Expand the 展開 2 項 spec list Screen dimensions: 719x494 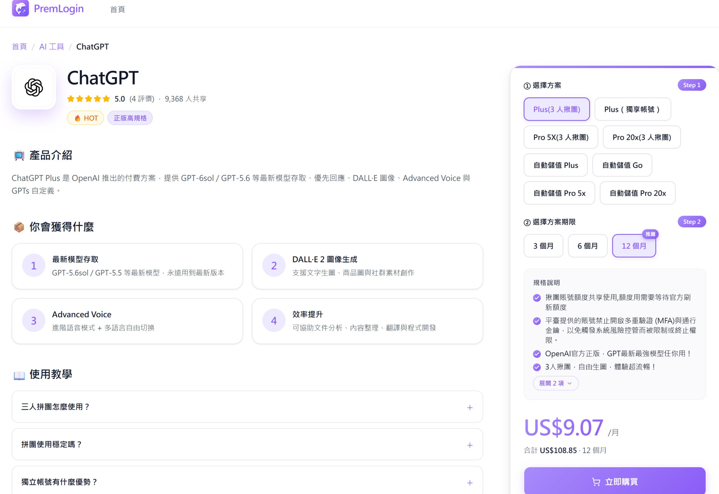point(556,383)
